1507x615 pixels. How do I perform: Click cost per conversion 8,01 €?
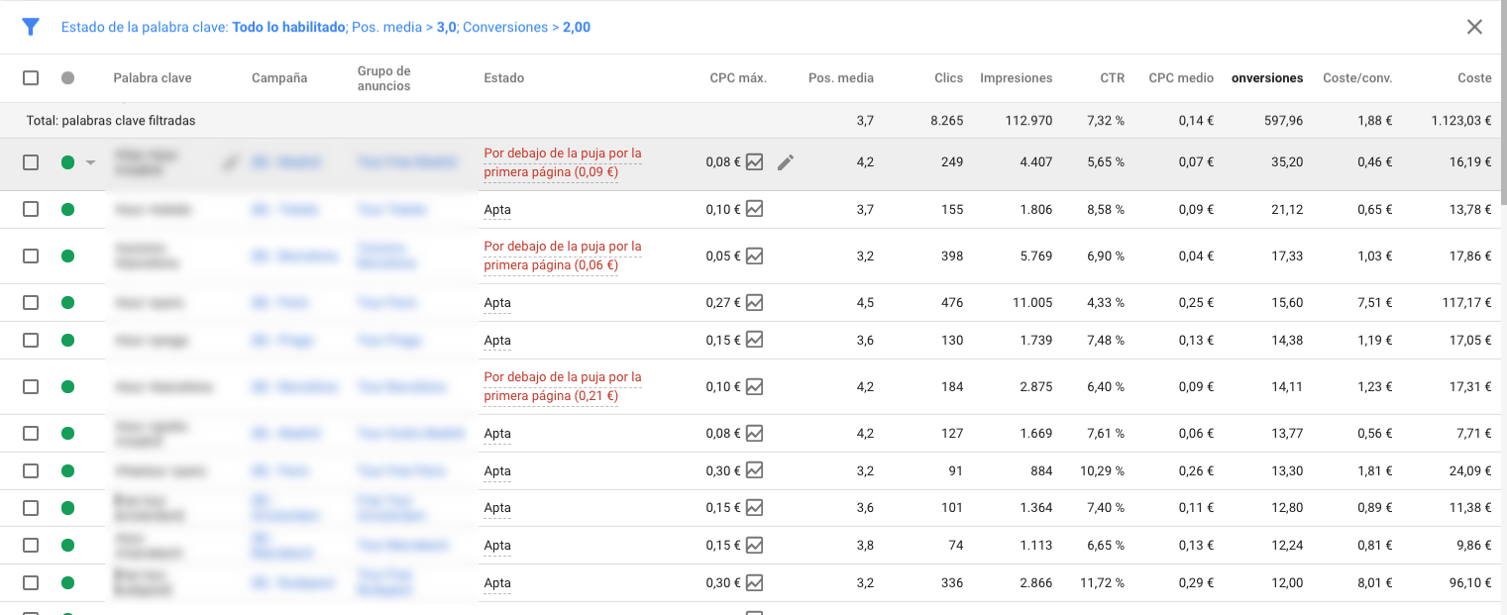pyautogui.click(x=1375, y=583)
